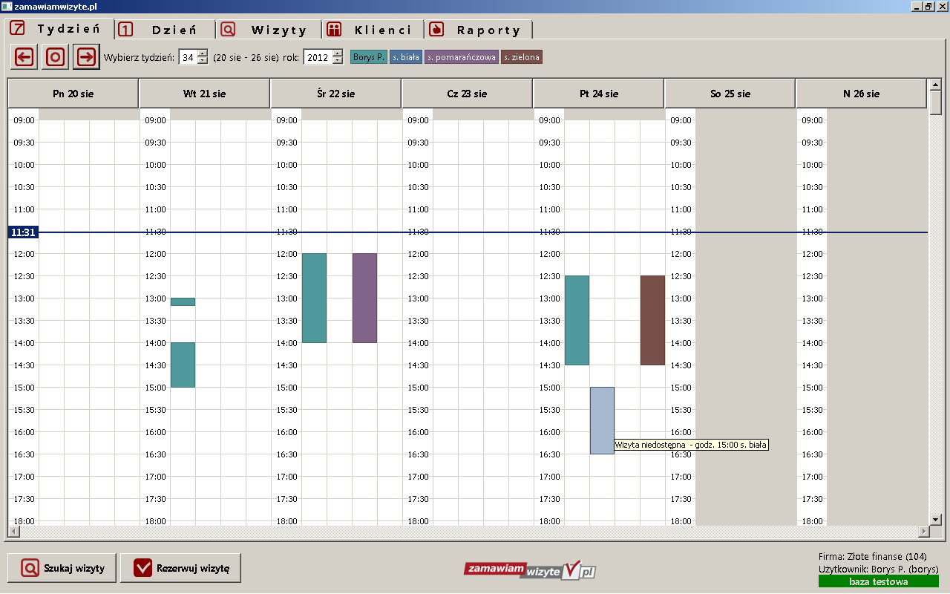Open Wednesday purple visit block at 12:00
The image size is (950, 594).
pos(364,298)
